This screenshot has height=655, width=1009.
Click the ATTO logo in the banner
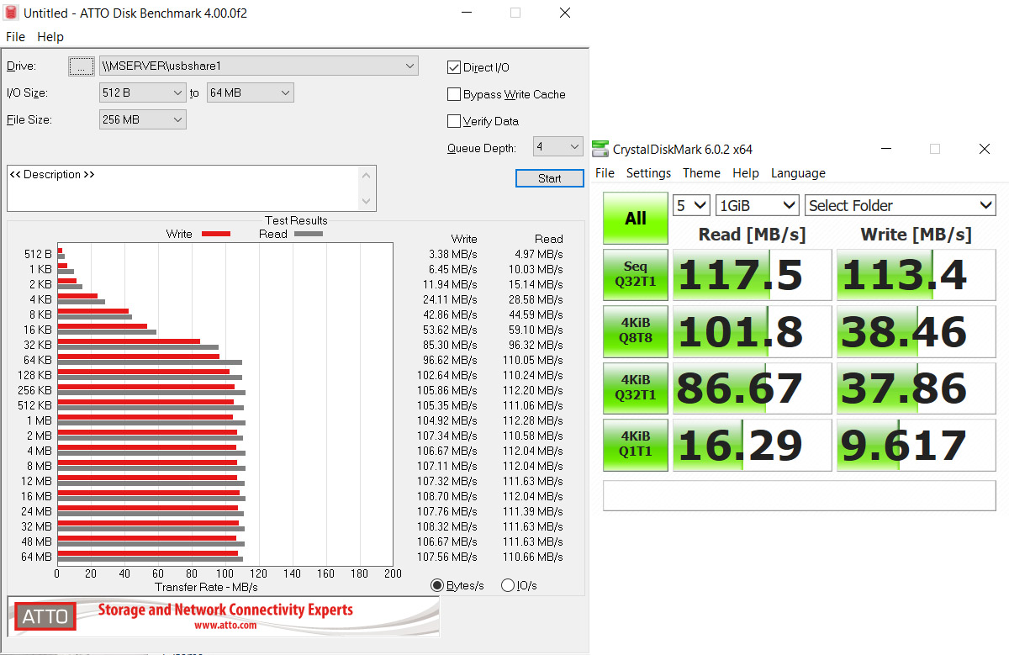(45, 616)
